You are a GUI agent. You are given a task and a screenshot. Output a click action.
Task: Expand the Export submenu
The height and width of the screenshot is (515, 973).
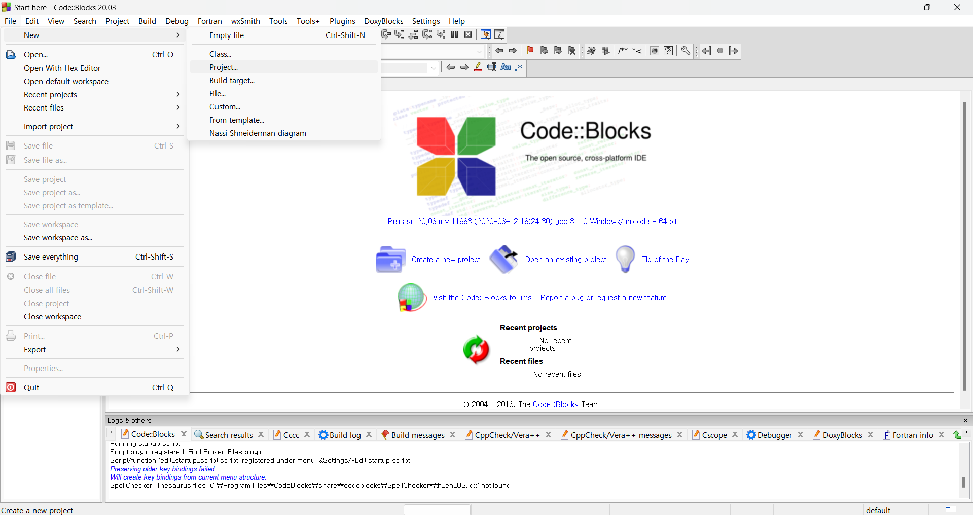94,349
